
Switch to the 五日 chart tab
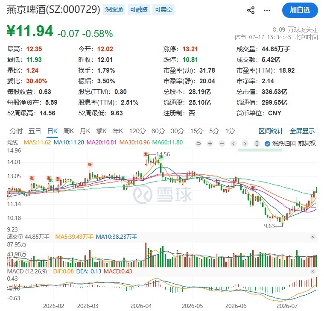[x=35, y=131]
